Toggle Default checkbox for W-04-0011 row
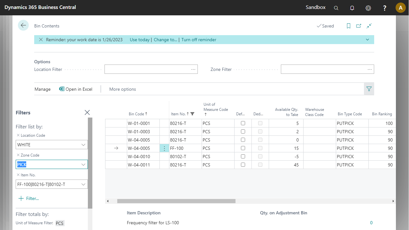 [243, 165]
